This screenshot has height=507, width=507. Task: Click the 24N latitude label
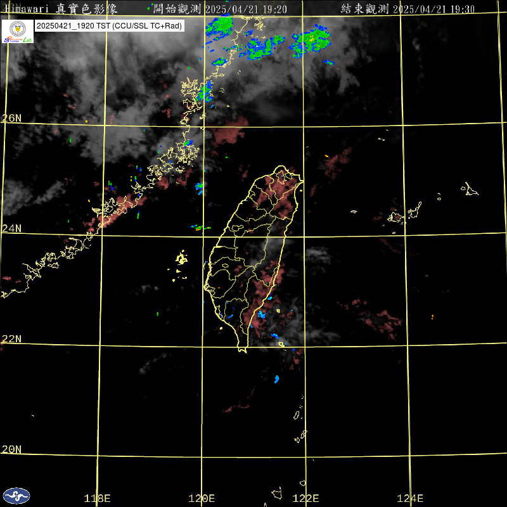click(x=11, y=228)
